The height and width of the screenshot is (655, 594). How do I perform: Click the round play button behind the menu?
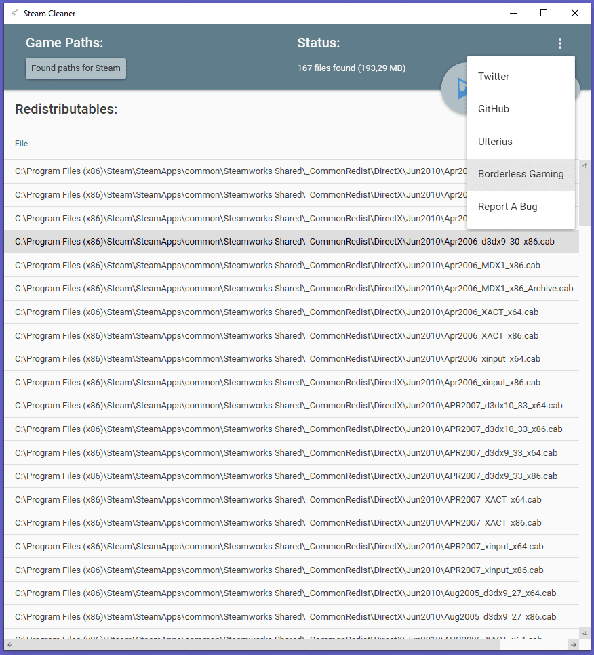(455, 89)
